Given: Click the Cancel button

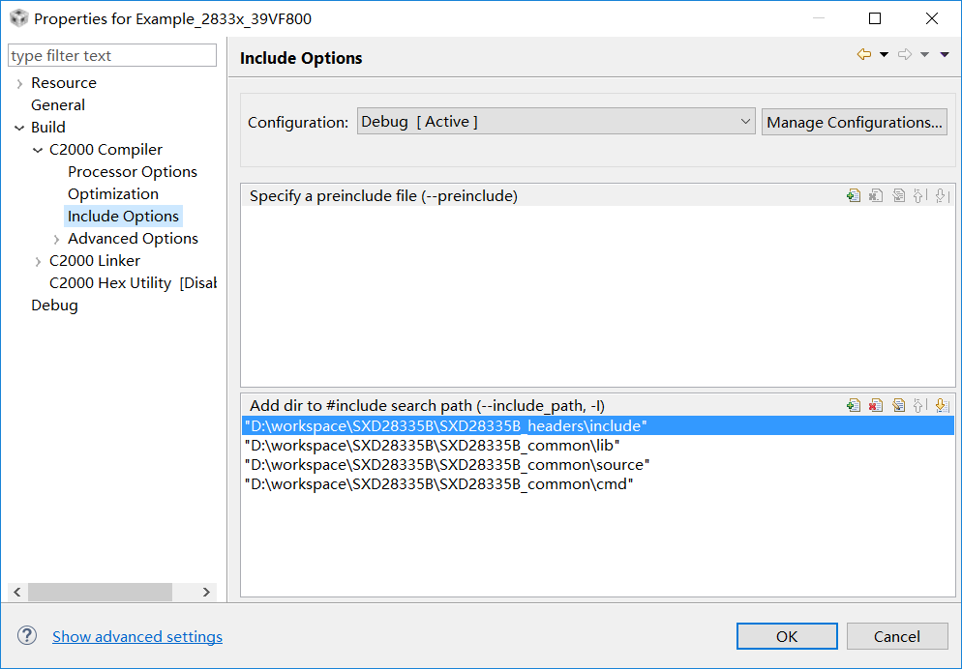Looking at the screenshot, I should [x=897, y=636].
